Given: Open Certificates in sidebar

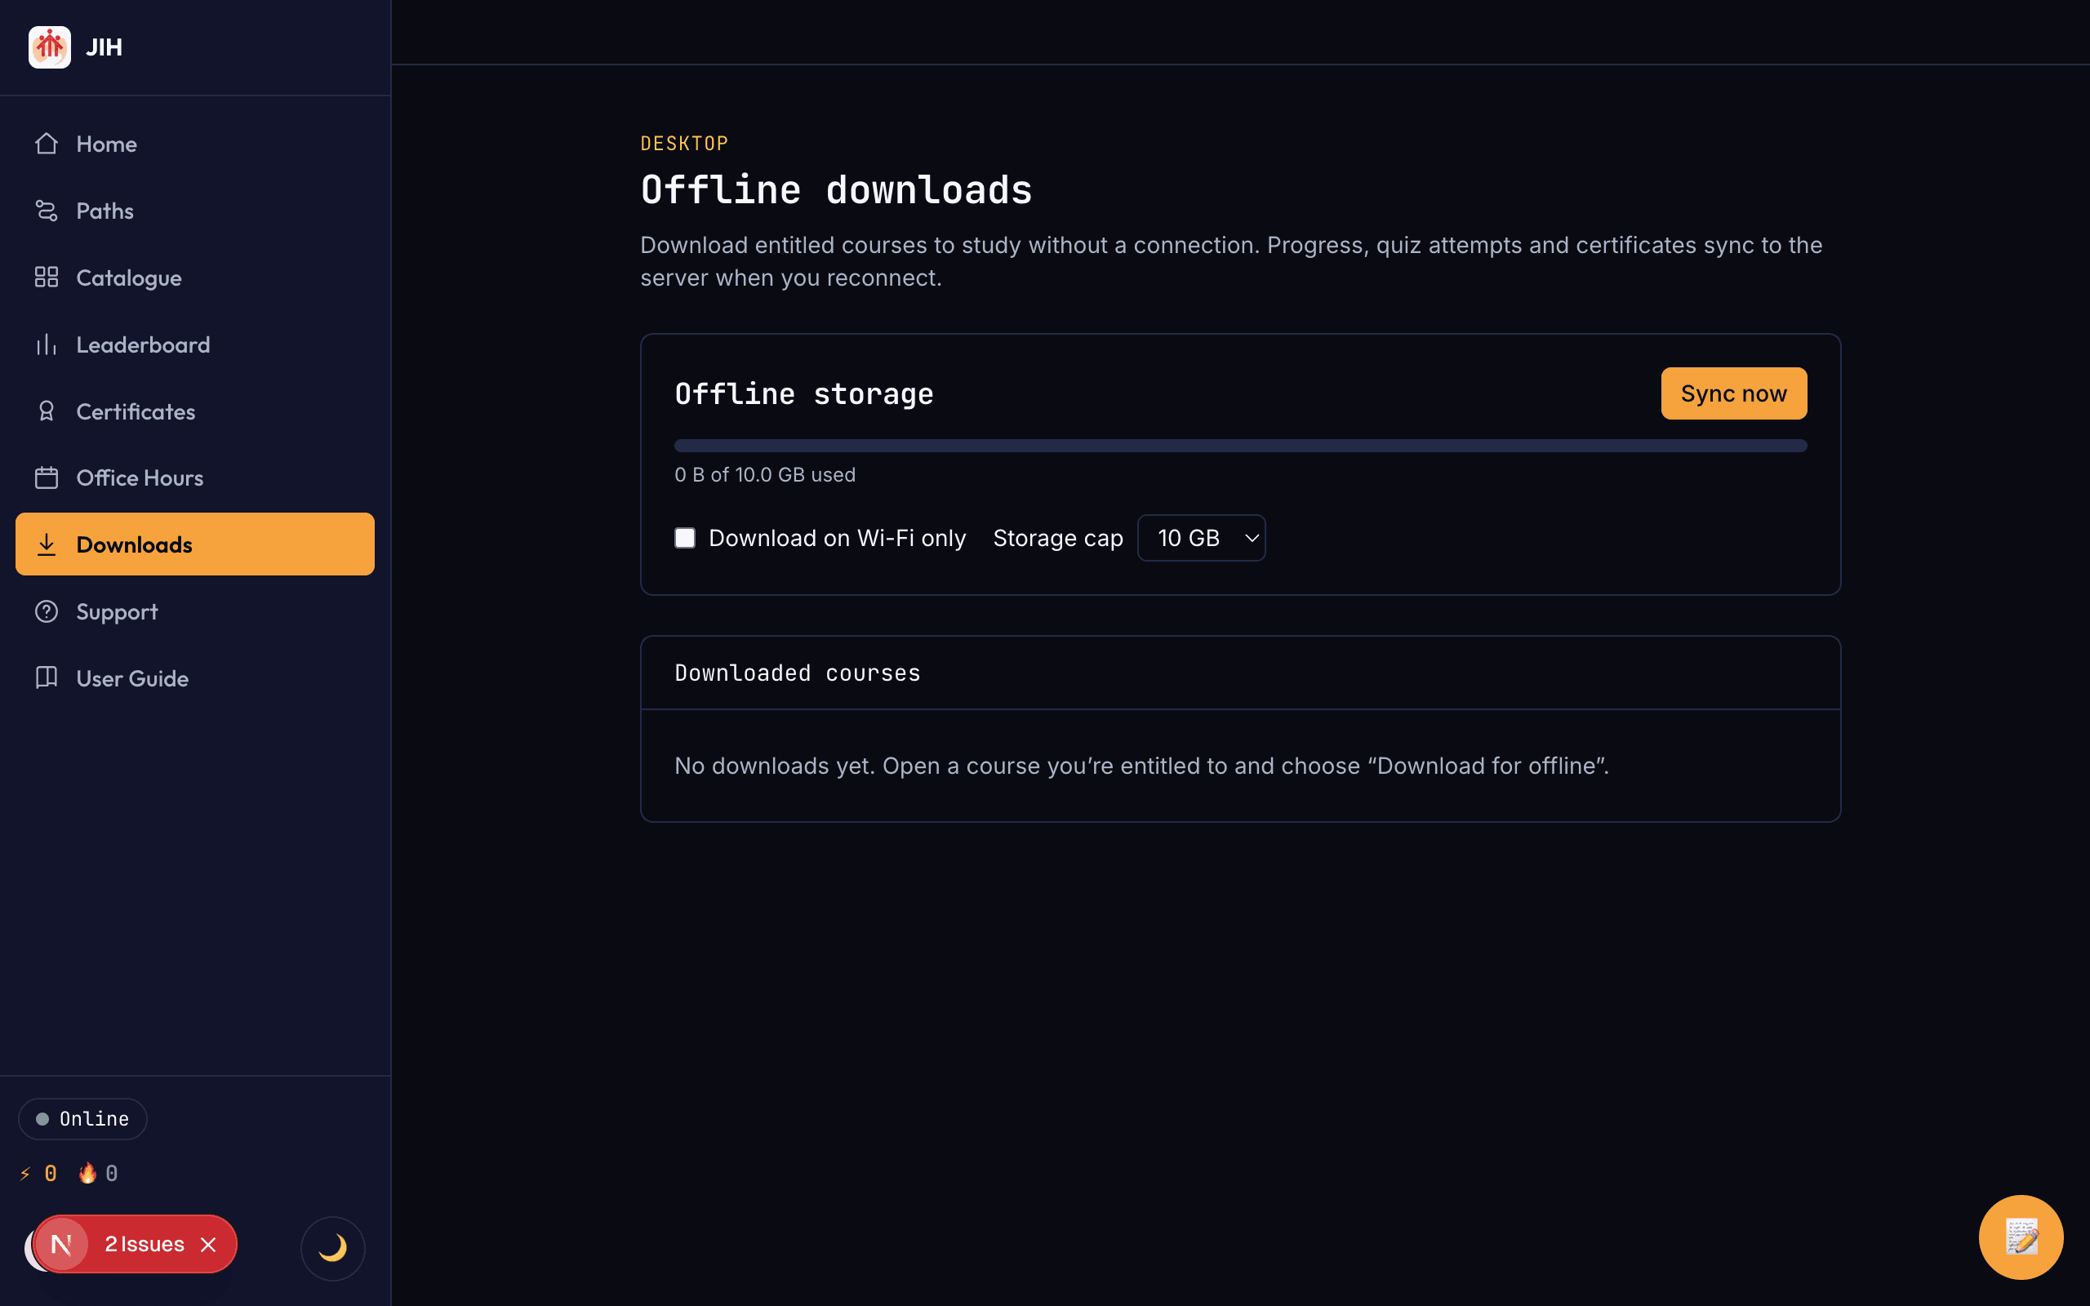Looking at the screenshot, I should (195, 411).
